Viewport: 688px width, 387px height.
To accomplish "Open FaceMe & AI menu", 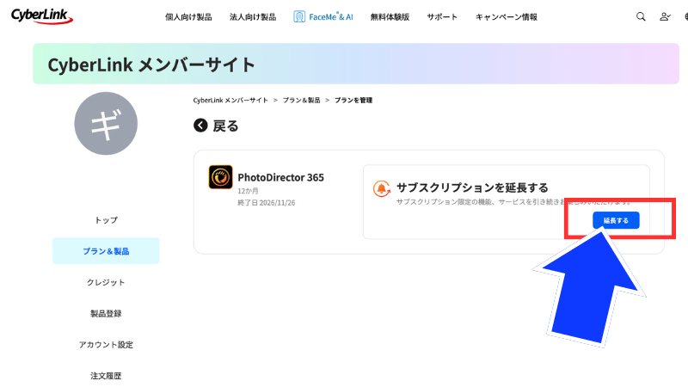I will 323,16.
